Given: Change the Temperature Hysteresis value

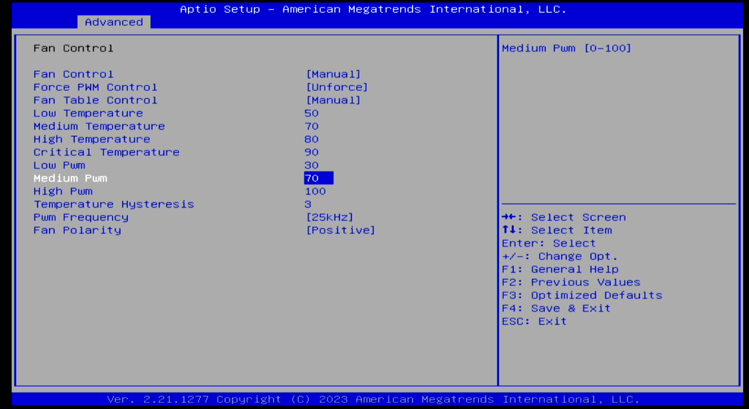Looking at the screenshot, I should [x=308, y=204].
